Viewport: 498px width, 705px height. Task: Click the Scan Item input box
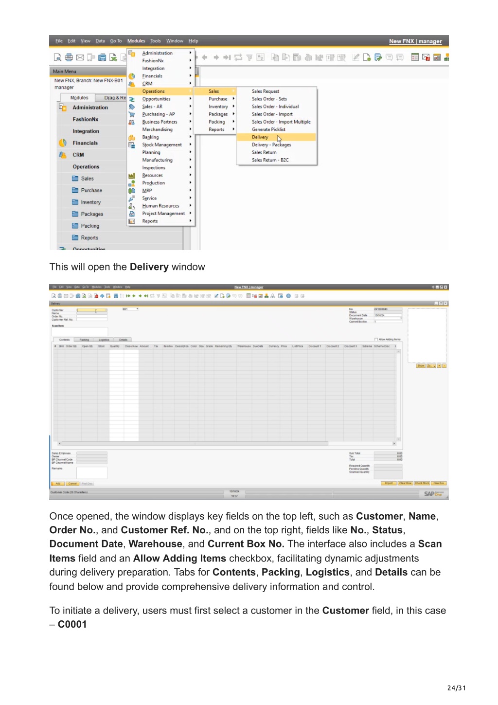tap(80, 332)
